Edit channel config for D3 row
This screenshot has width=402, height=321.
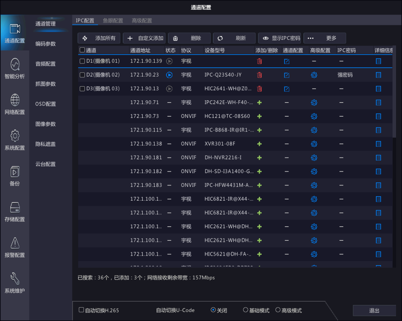coord(287,89)
